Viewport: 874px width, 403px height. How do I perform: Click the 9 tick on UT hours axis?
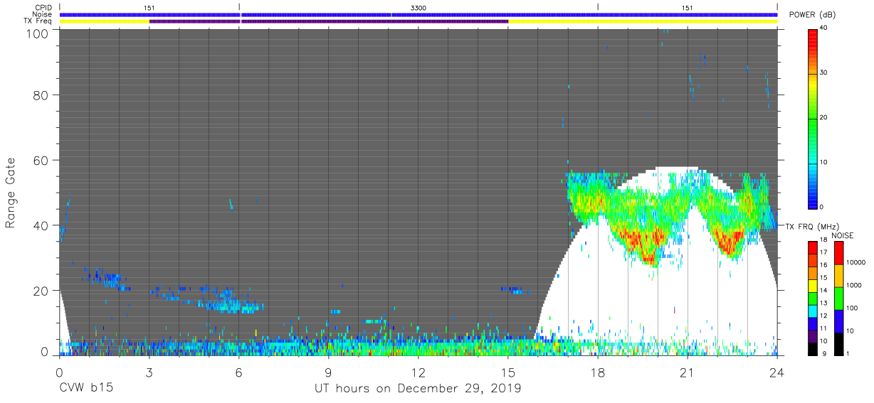click(x=329, y=372)
